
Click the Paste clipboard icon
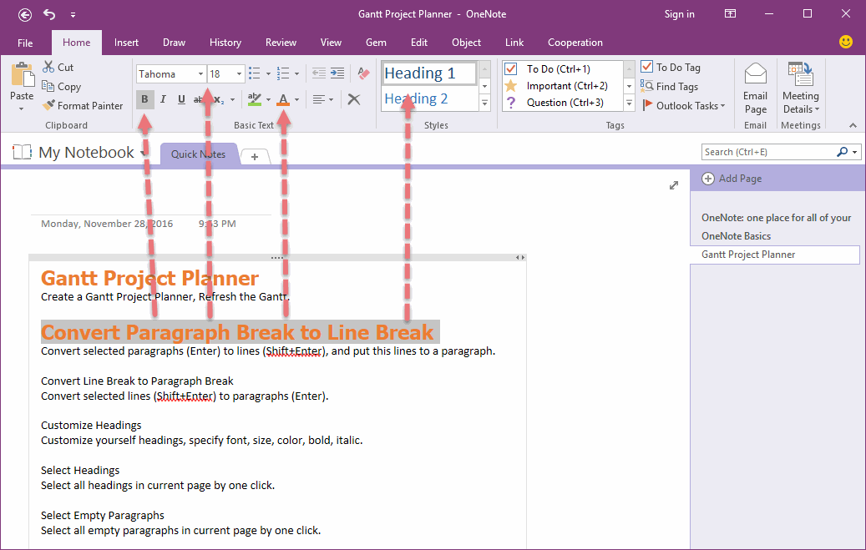tap(23, 74)
